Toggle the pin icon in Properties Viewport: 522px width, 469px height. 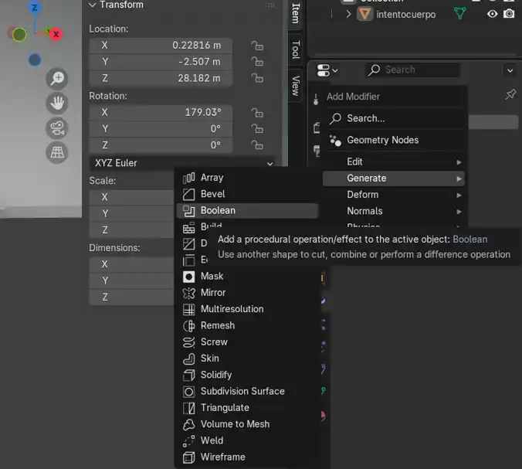click(510, 94)
